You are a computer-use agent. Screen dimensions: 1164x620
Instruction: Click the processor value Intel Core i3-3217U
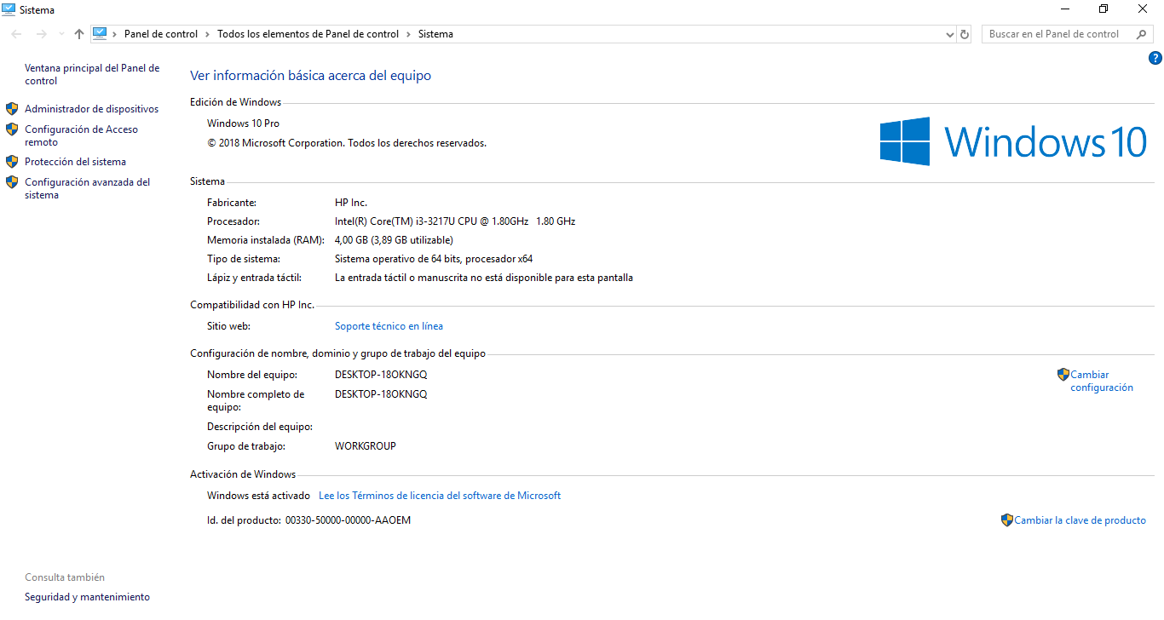point(455,221)
